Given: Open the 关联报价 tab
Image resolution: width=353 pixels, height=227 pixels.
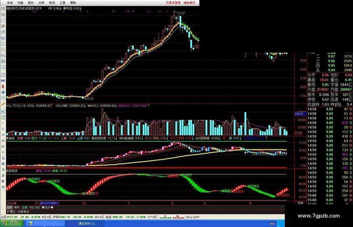Looking at the screenshot, I should click(23, 212).
